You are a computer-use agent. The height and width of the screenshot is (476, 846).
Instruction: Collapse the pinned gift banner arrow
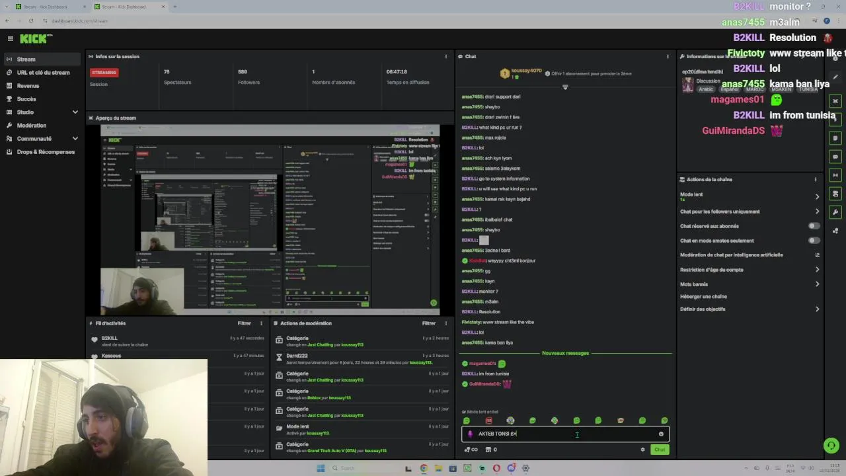click(x=565, y=87)
